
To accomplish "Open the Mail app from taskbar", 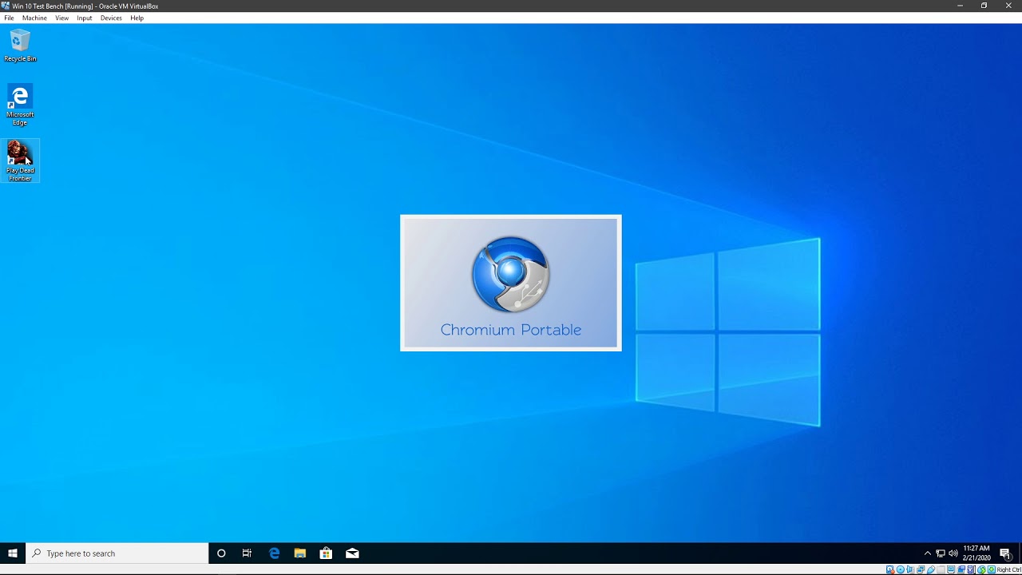I will pos(352,553).
